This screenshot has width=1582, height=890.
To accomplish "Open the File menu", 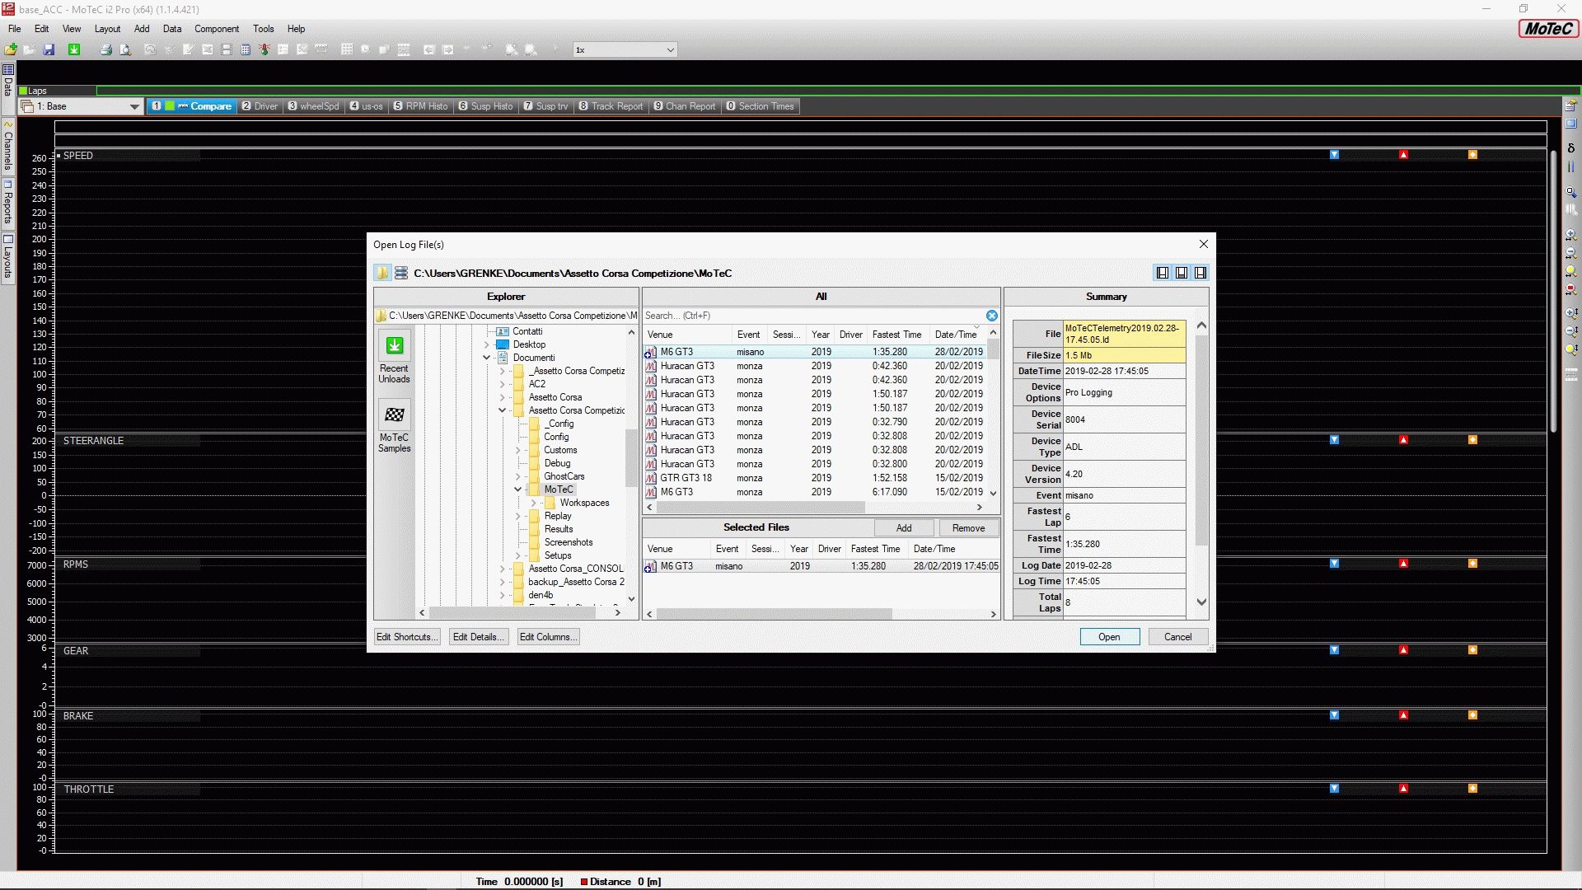I will click(x=15, y=29).
